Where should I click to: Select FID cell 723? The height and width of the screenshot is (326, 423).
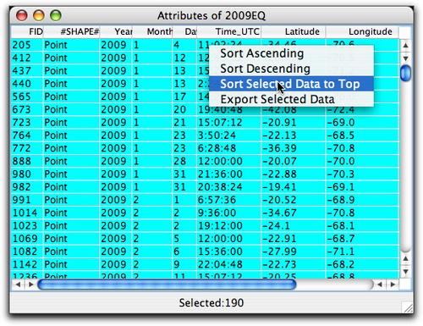pyautogui.click(x=27, y=123)
